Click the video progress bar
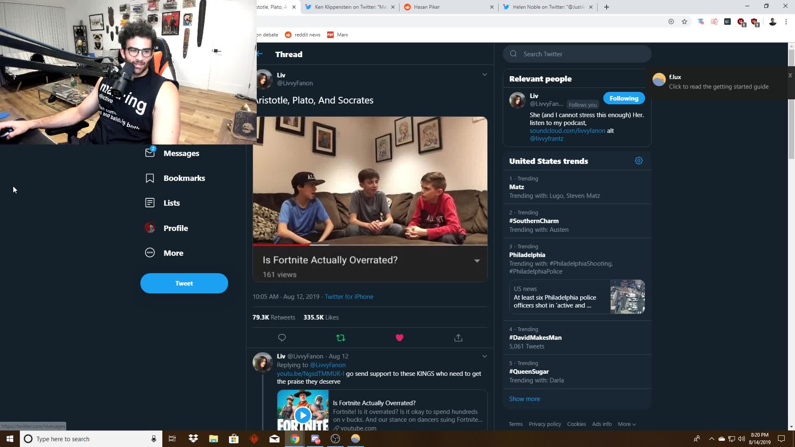Viewport: 795px width, 447px height. click(x=370, y=245)
